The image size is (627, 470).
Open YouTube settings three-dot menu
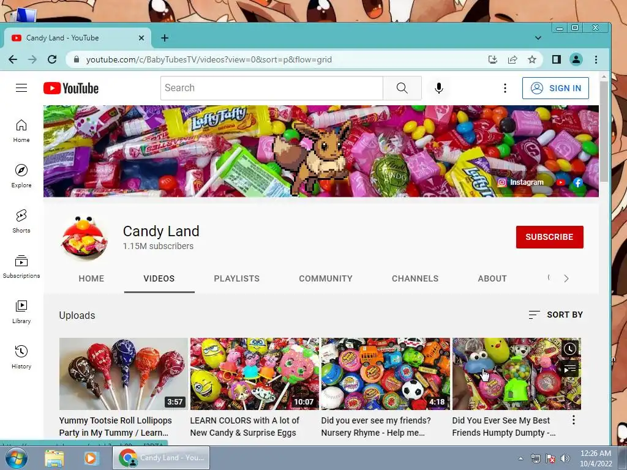tap(505, 88)
